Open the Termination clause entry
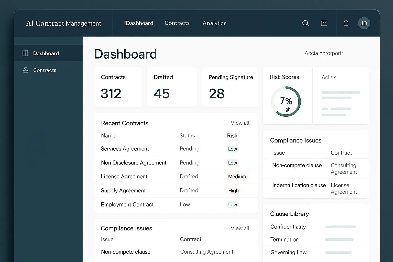Viewport: 393px width, 262px height. (284, 239)
